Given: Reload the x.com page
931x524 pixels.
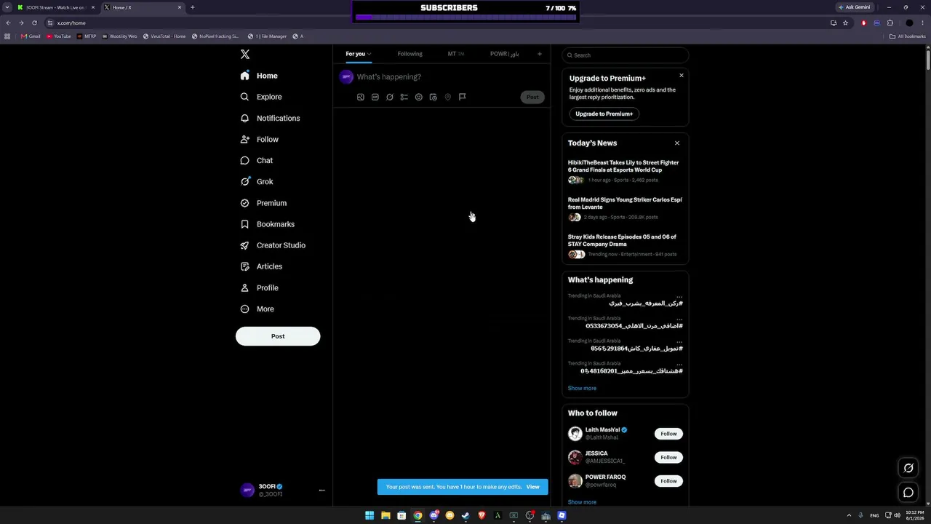Looking at the screenshot, I should tap(34, 23).
